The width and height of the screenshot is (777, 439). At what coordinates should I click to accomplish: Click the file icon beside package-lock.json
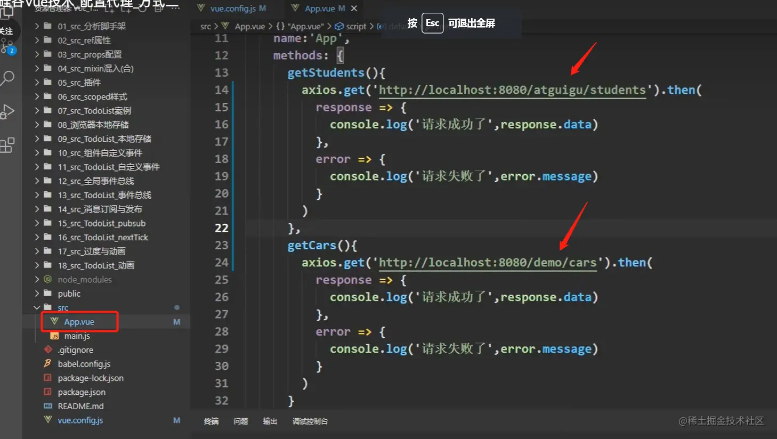pyautogui.click(x=48, y=378)
